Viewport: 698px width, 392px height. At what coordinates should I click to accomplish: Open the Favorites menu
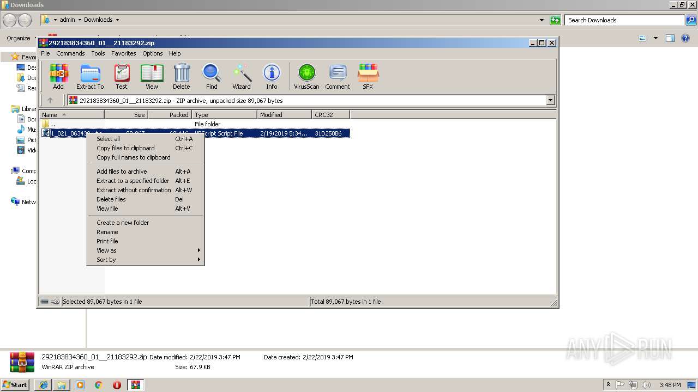(124, 53)
